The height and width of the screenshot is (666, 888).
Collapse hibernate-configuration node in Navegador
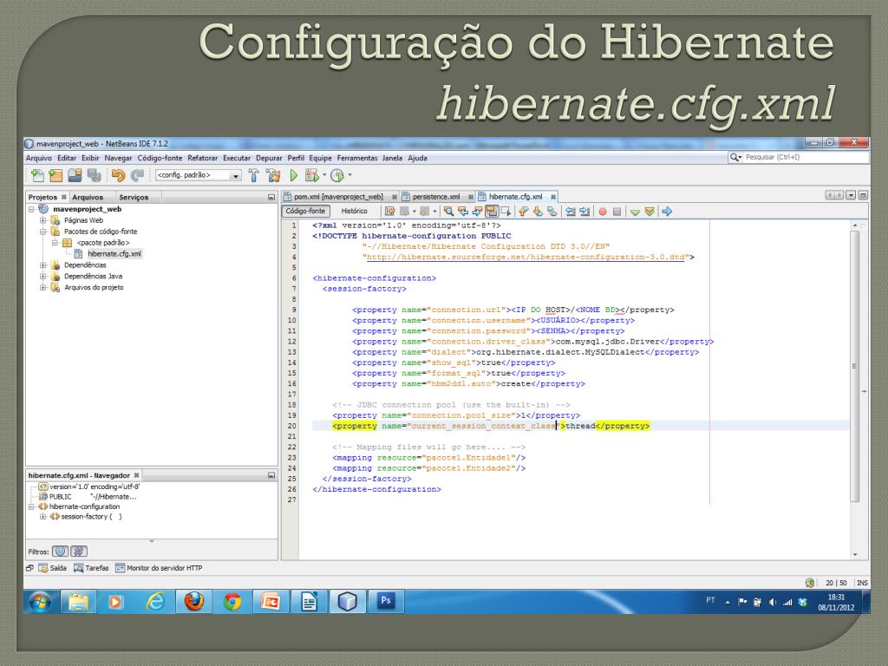pyautogui.click(x=32, y=506)
